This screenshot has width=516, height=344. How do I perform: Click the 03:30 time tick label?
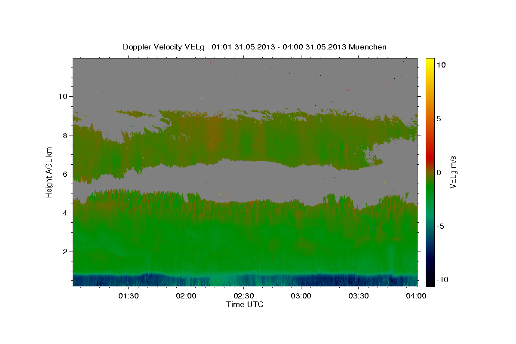click(x=358, y=296)
